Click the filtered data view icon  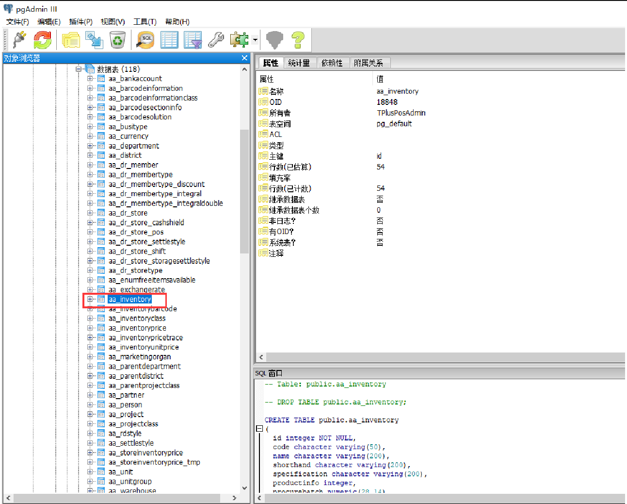[x=193, y=40]
